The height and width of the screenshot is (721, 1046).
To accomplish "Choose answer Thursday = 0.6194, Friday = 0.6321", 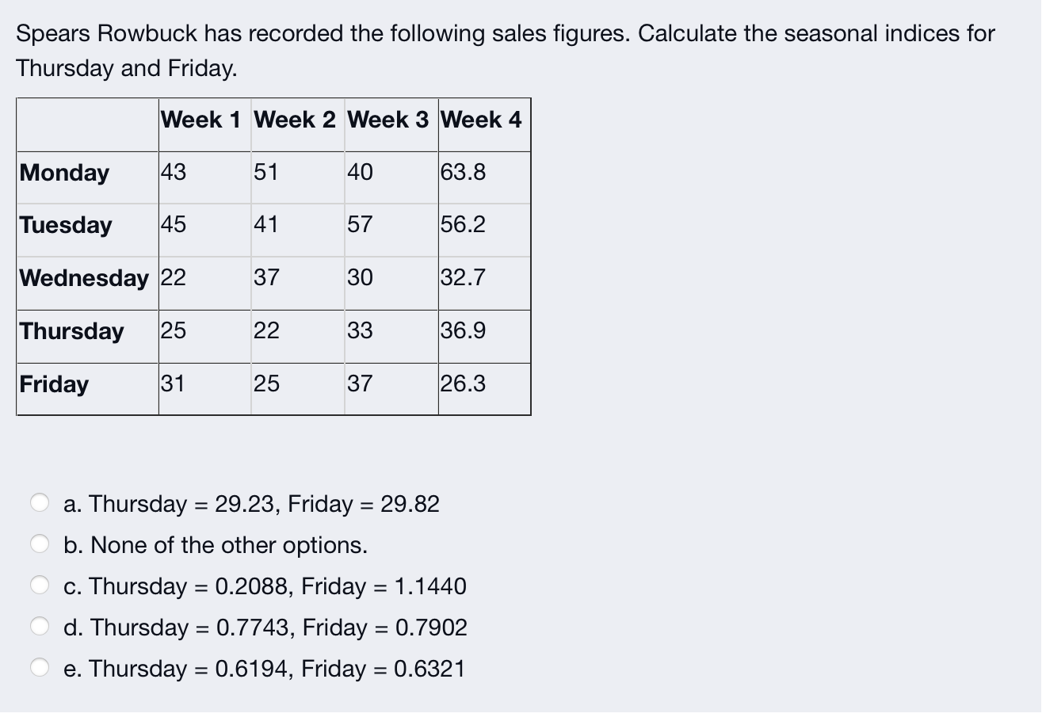I will tap(265, 669).
